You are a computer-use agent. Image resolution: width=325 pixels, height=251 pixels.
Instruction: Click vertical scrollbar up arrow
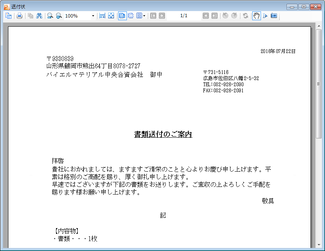(319, 26)
